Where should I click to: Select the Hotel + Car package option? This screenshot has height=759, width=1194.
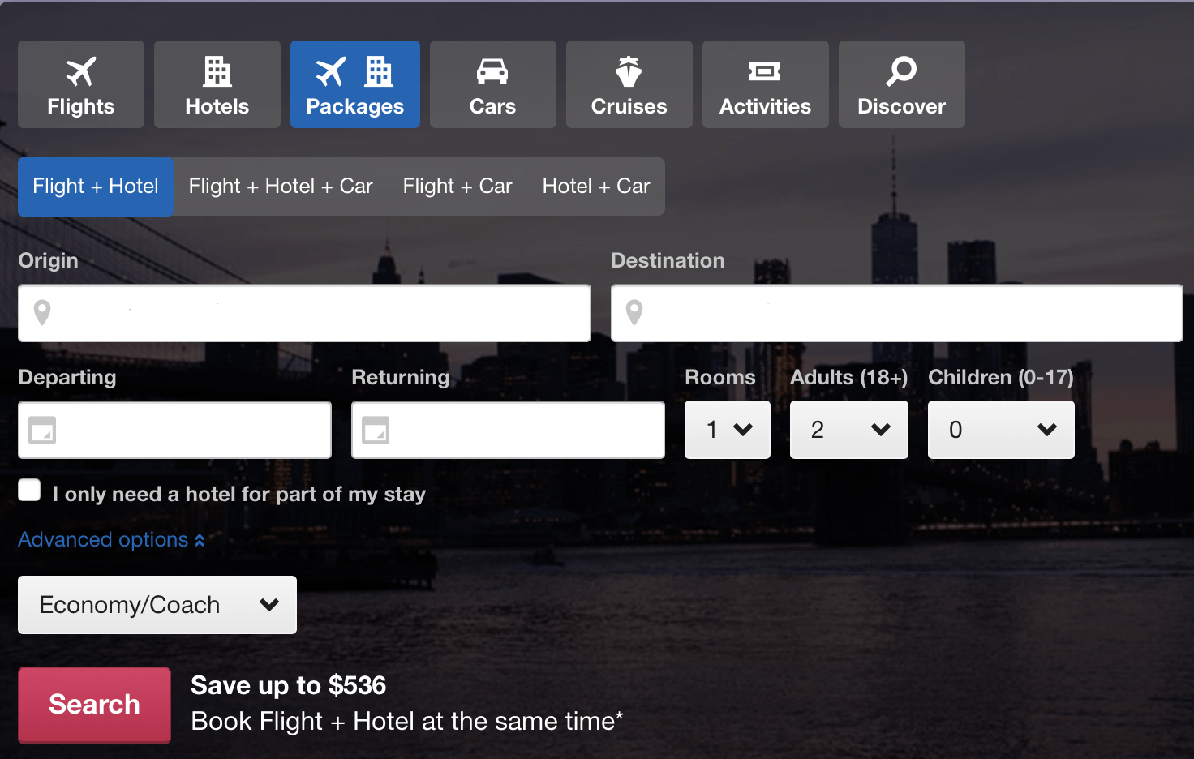click(596, 187)
